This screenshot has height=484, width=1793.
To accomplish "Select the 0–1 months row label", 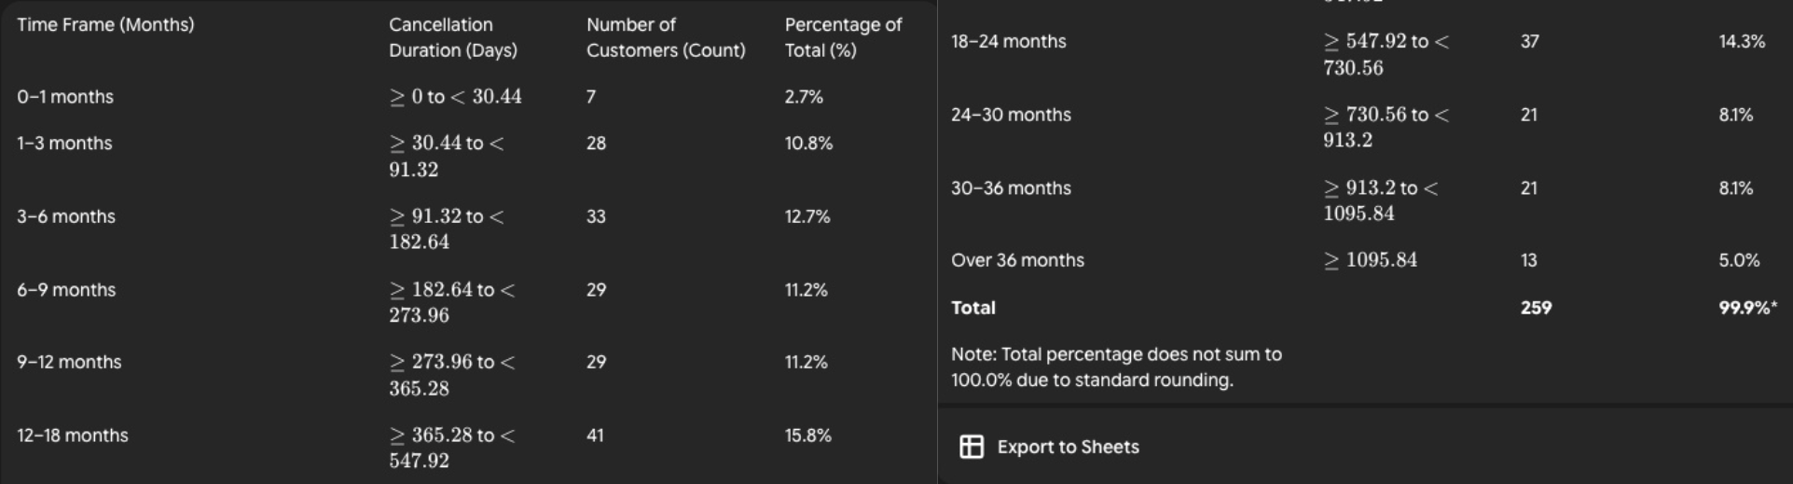I will point(65,97).
